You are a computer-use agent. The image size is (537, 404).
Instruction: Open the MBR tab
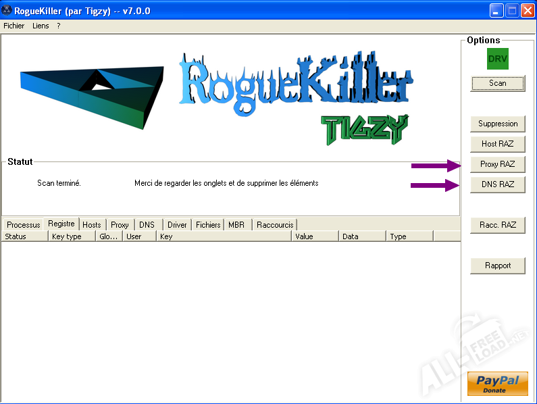(236, 225)
